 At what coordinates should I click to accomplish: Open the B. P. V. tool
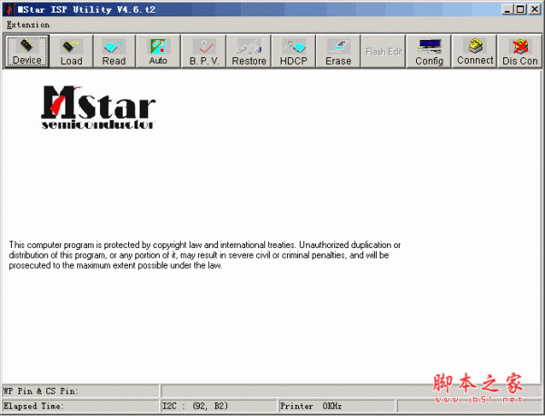point(204,51)
